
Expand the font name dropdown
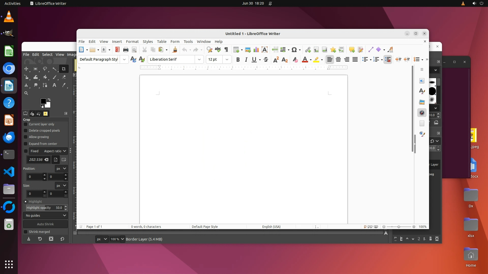(x=199, y=60)
